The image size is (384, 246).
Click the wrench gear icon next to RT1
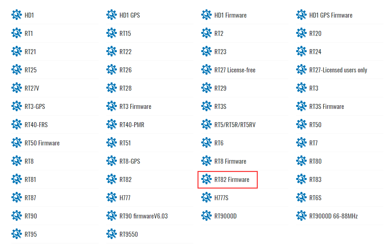coord(17,33)
